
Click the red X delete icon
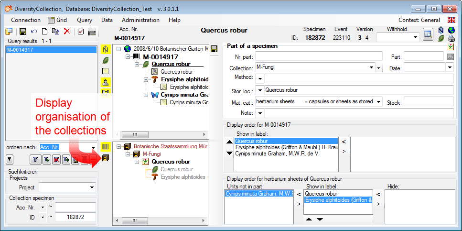point(67,32)
